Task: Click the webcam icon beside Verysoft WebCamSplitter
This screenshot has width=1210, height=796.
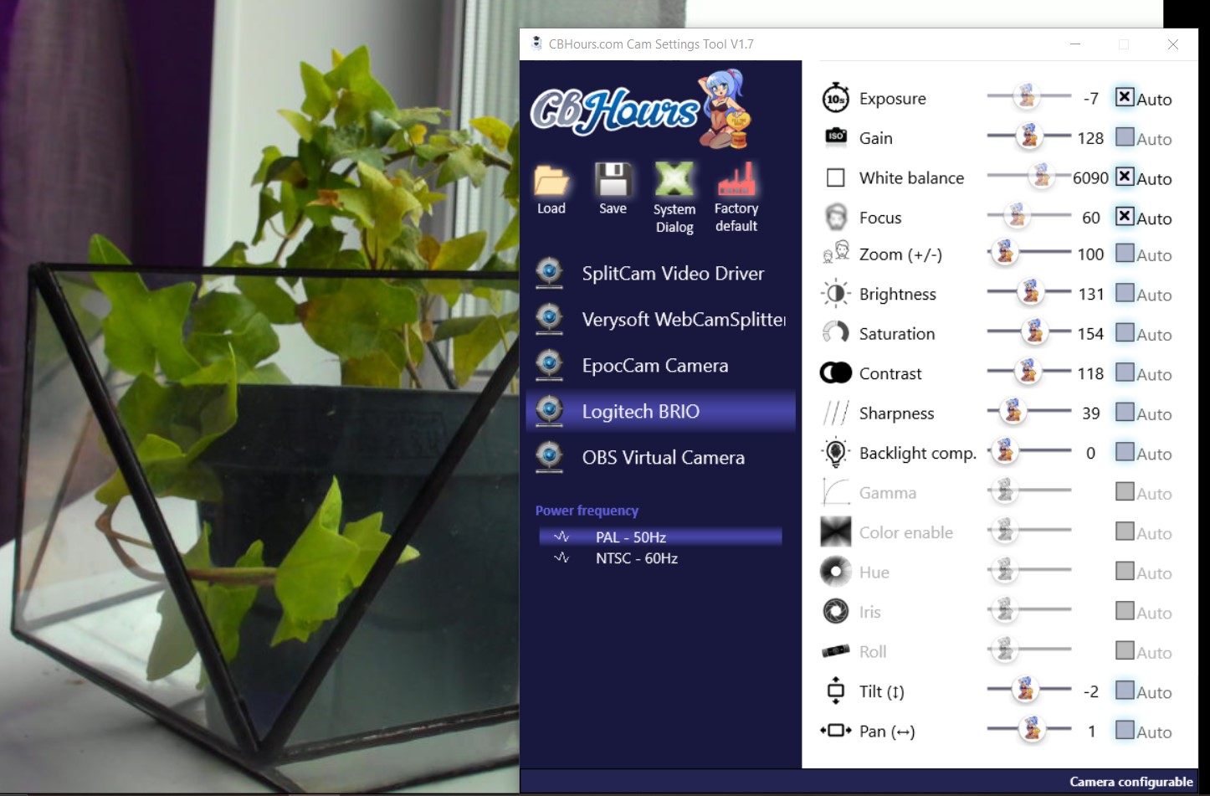Action: (549, 319)
